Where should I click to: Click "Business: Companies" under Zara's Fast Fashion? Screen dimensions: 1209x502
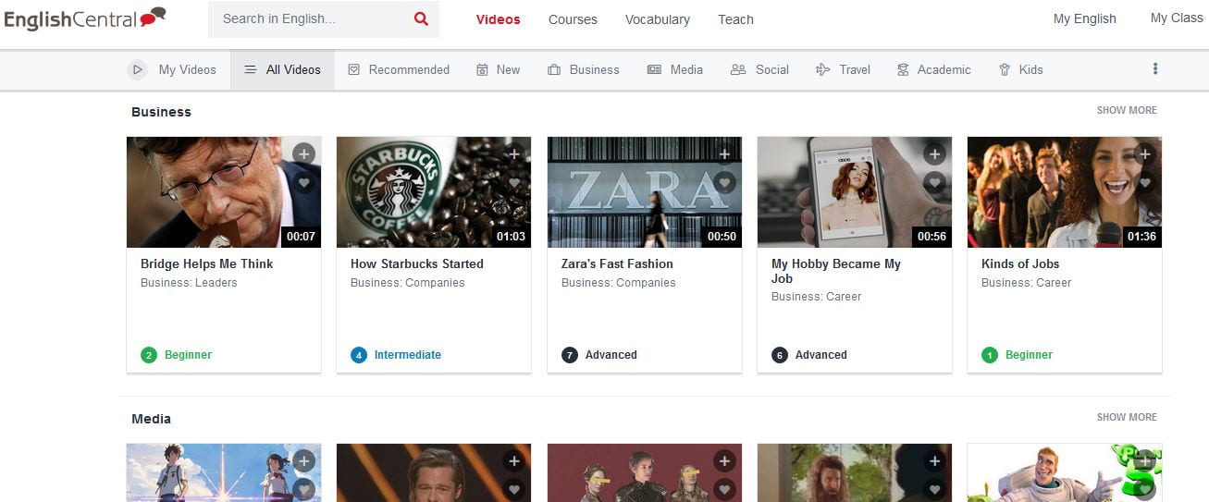pos(619,283)
